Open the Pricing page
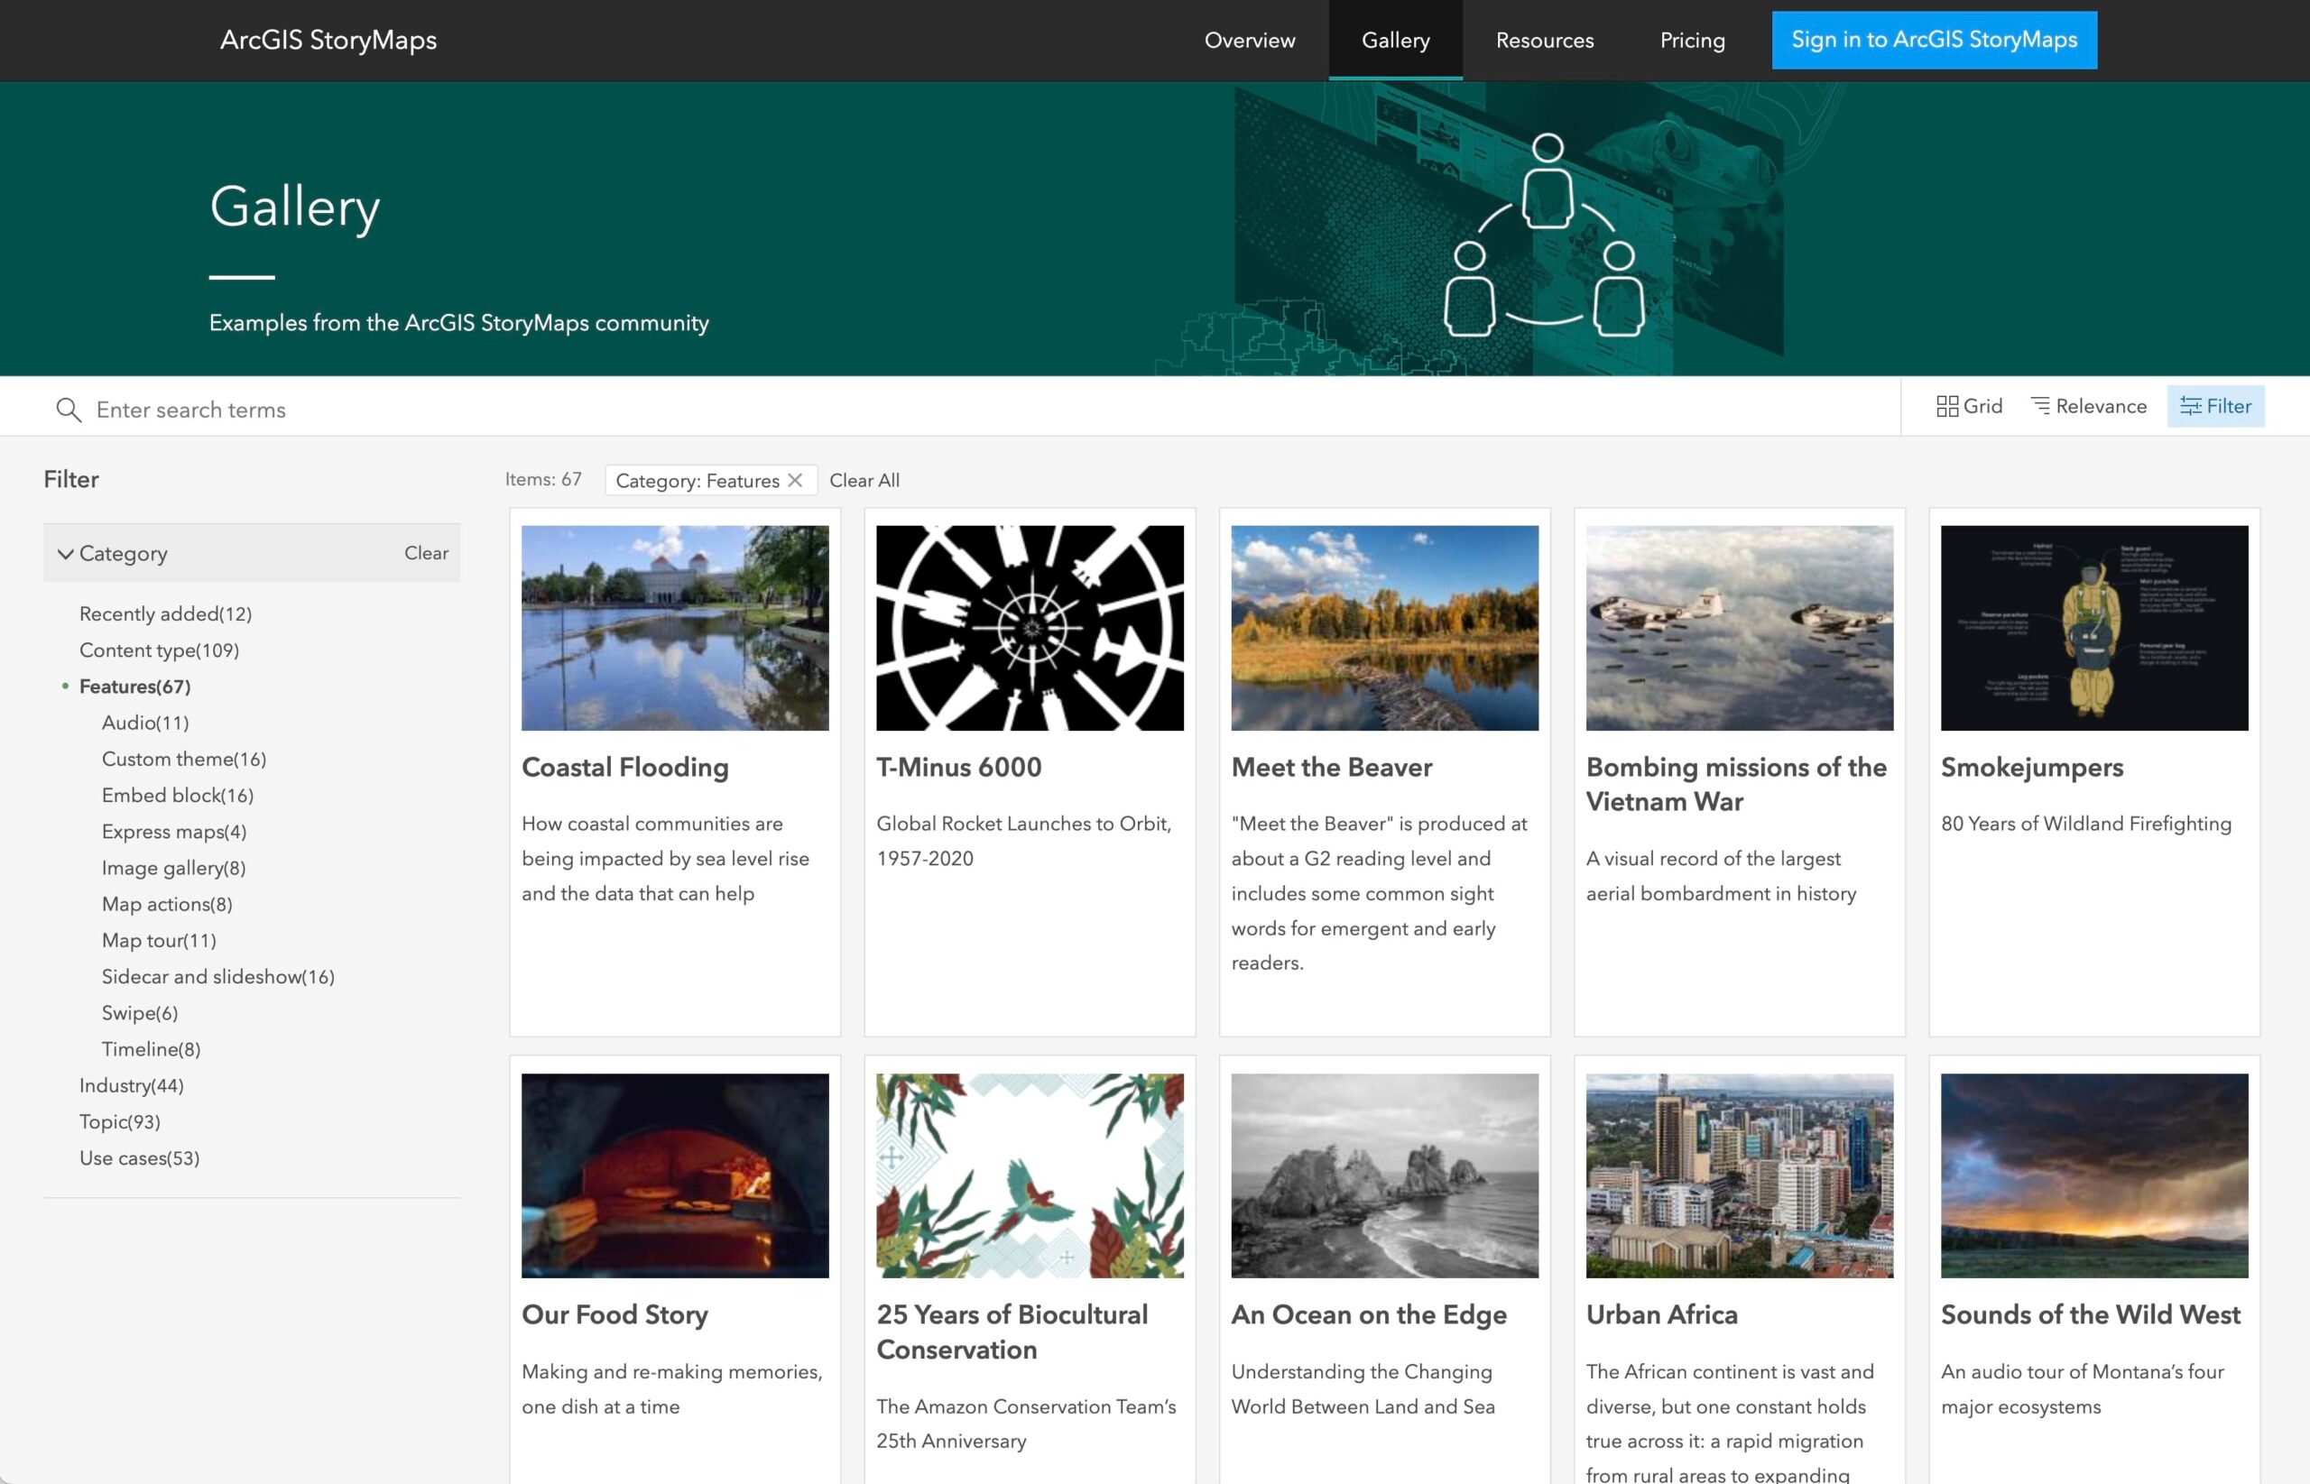The height and width of the screenshot is (1484, 2310). 1691,40
